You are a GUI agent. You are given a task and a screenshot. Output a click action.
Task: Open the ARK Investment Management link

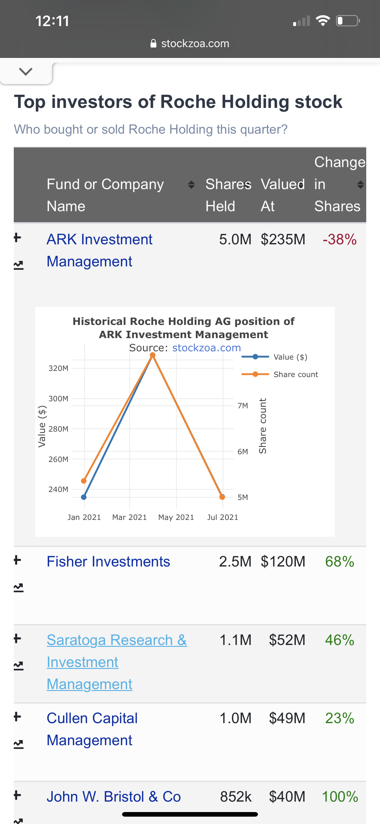coord(99,250)
